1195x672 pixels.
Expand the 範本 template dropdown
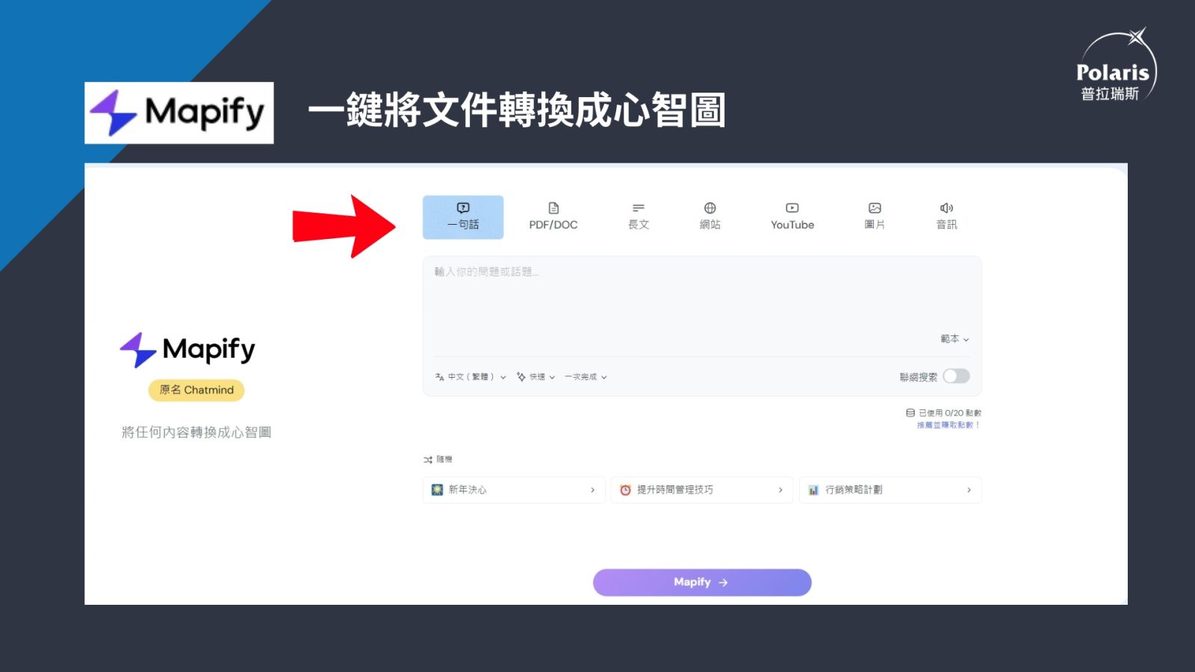(x=955, y=339)
